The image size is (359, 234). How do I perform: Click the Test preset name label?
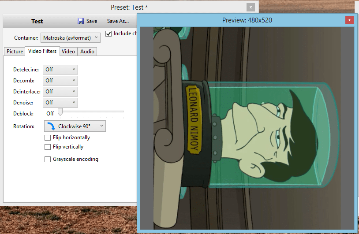(x=37, y=21)
